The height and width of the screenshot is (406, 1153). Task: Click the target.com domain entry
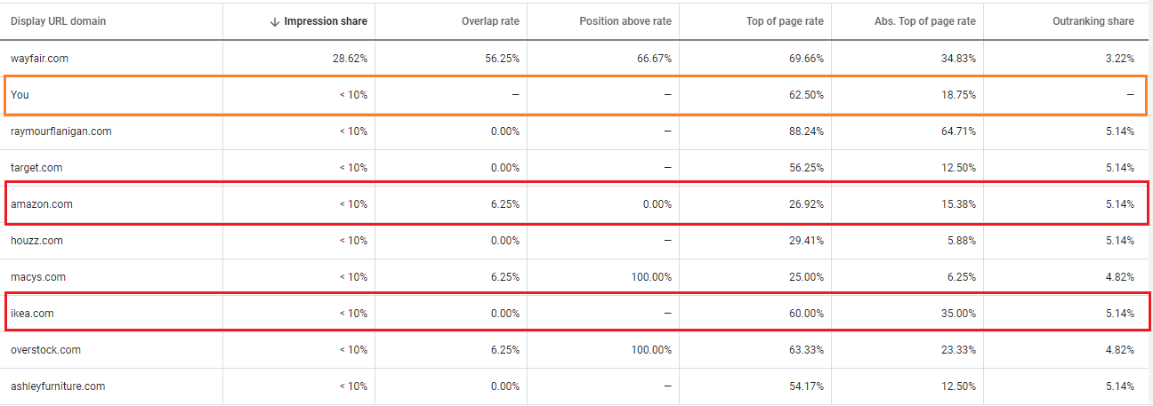36,168
